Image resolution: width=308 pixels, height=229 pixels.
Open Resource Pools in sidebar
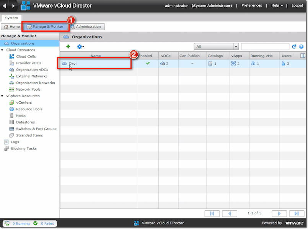(x=29, y=109)
